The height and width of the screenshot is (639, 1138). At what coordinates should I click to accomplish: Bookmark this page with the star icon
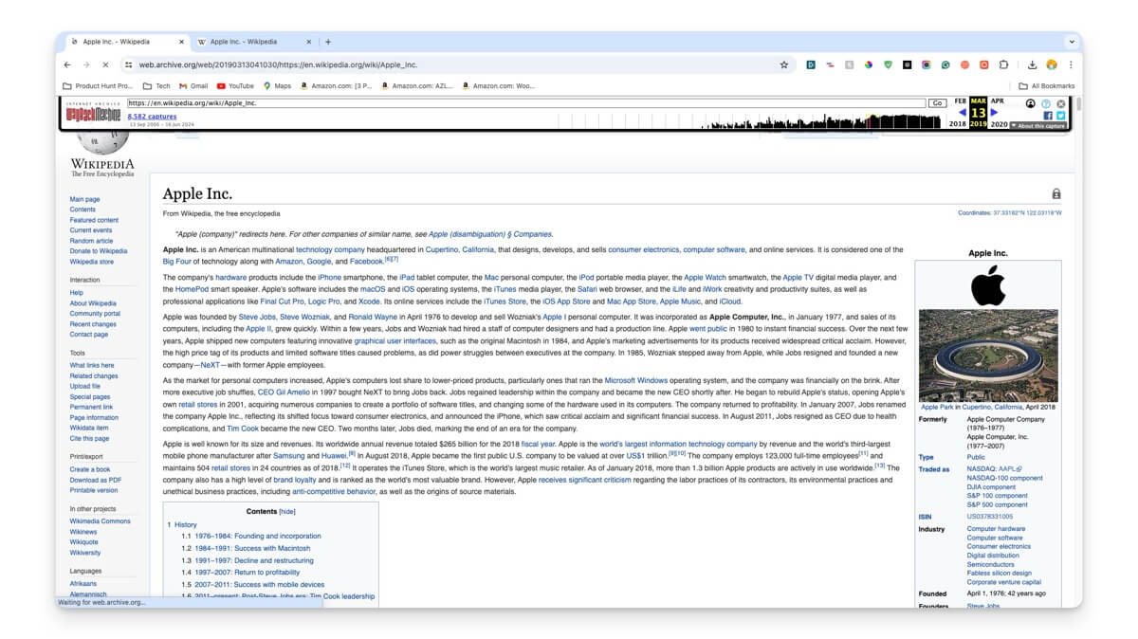[x=783, y=64]
